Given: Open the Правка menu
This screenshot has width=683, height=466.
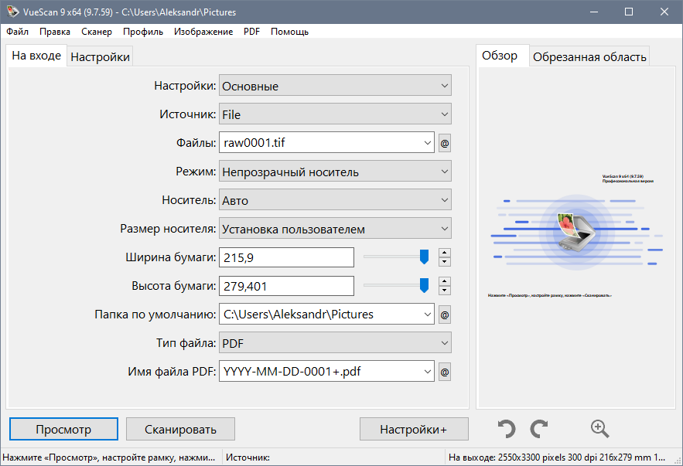Looking at the screenshot, I should pos(55,32).
